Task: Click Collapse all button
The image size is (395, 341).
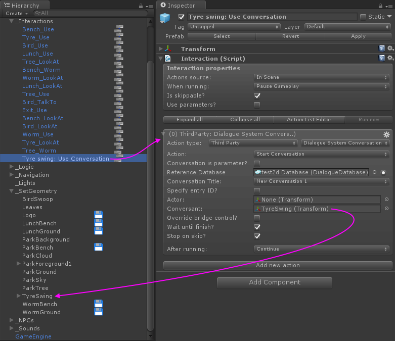Action: tap(245, 120)
